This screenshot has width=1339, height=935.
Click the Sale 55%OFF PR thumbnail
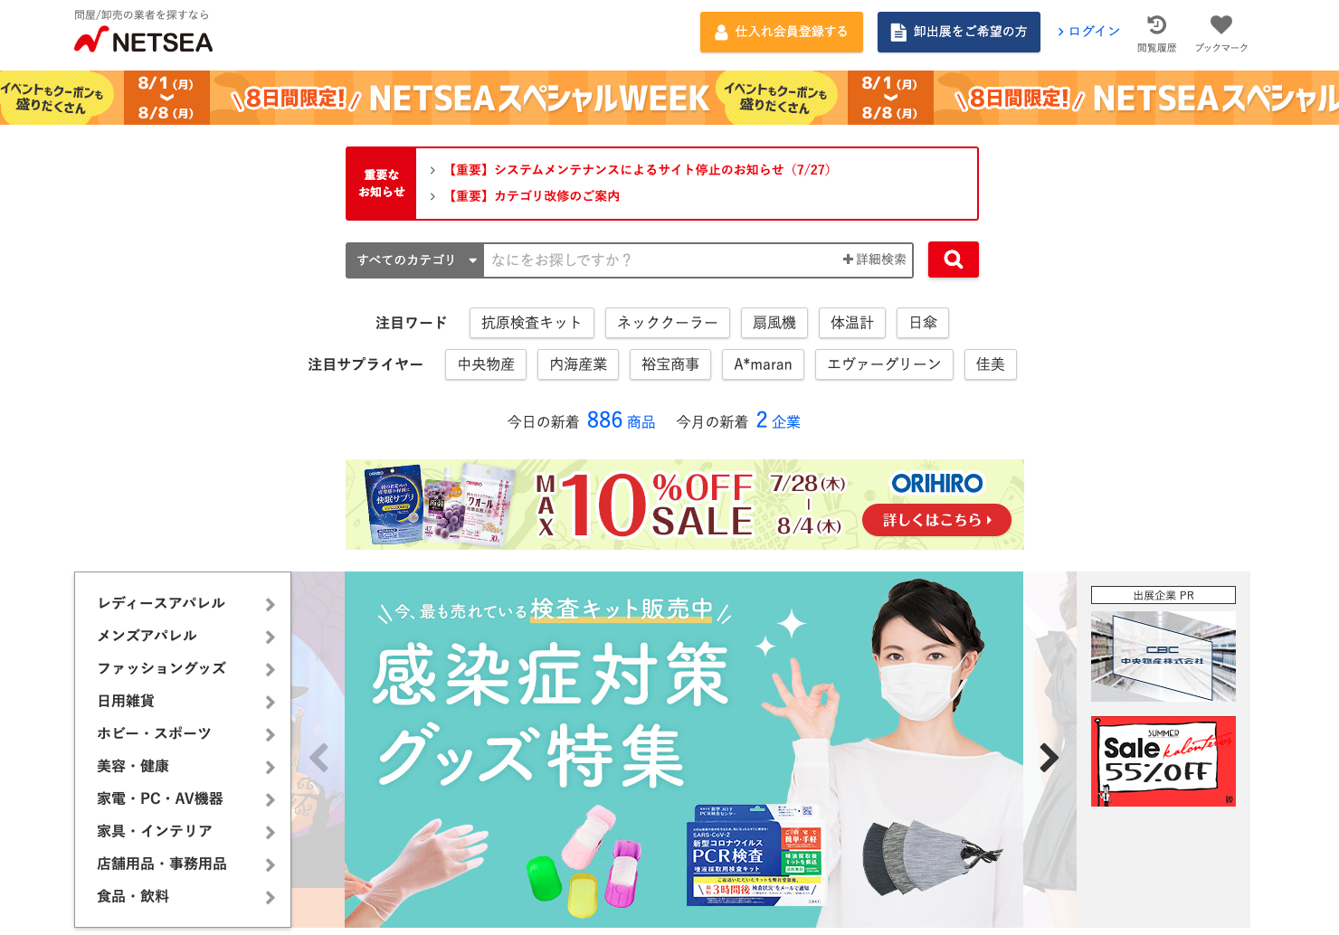(1163, 761)
